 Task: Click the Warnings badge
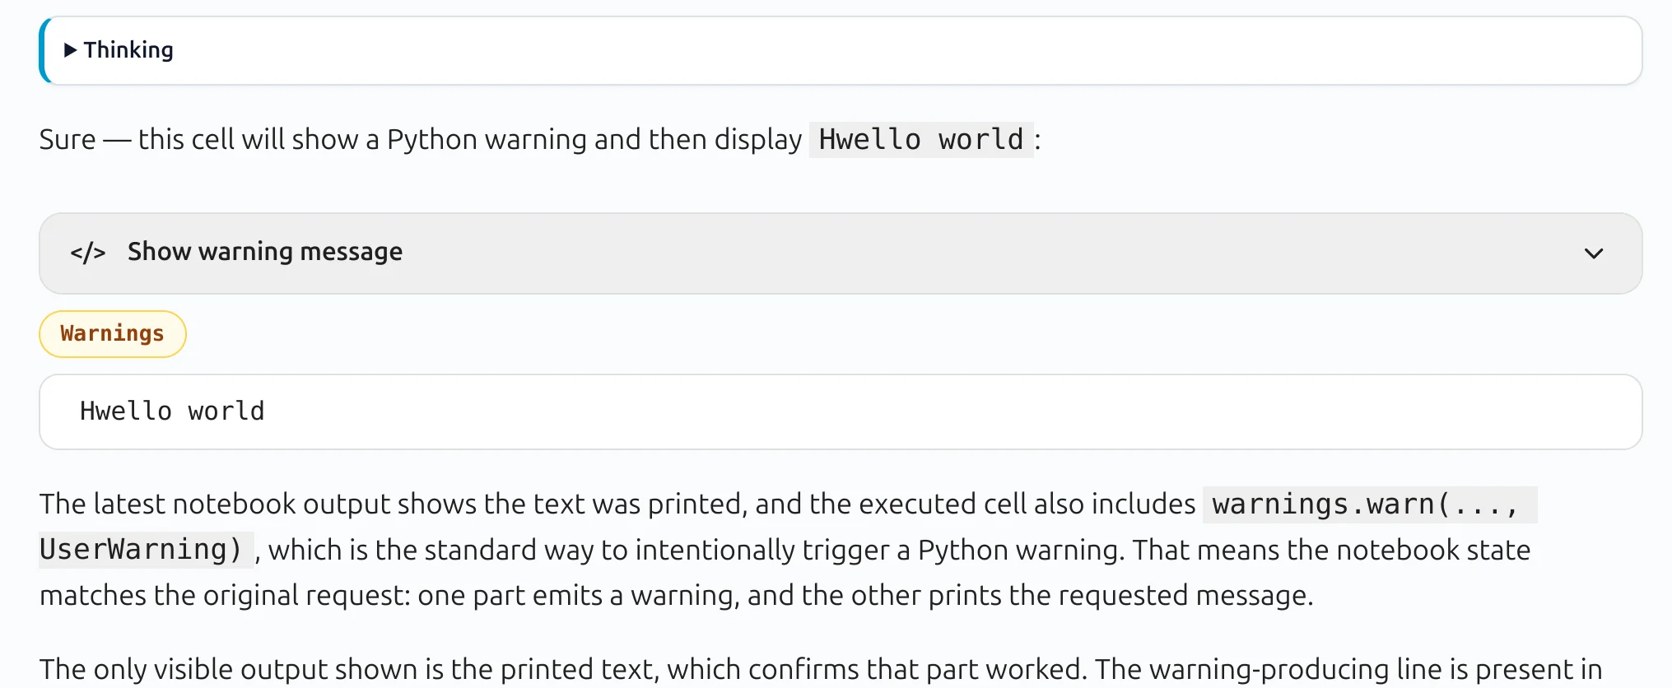(x=112, y=333)
